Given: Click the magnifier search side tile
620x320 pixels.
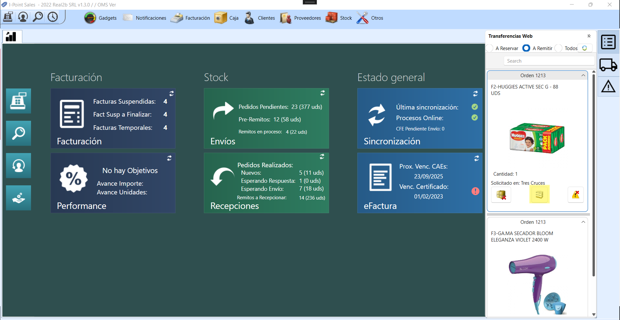Looking at the screenshot, I should coord(18,133).
